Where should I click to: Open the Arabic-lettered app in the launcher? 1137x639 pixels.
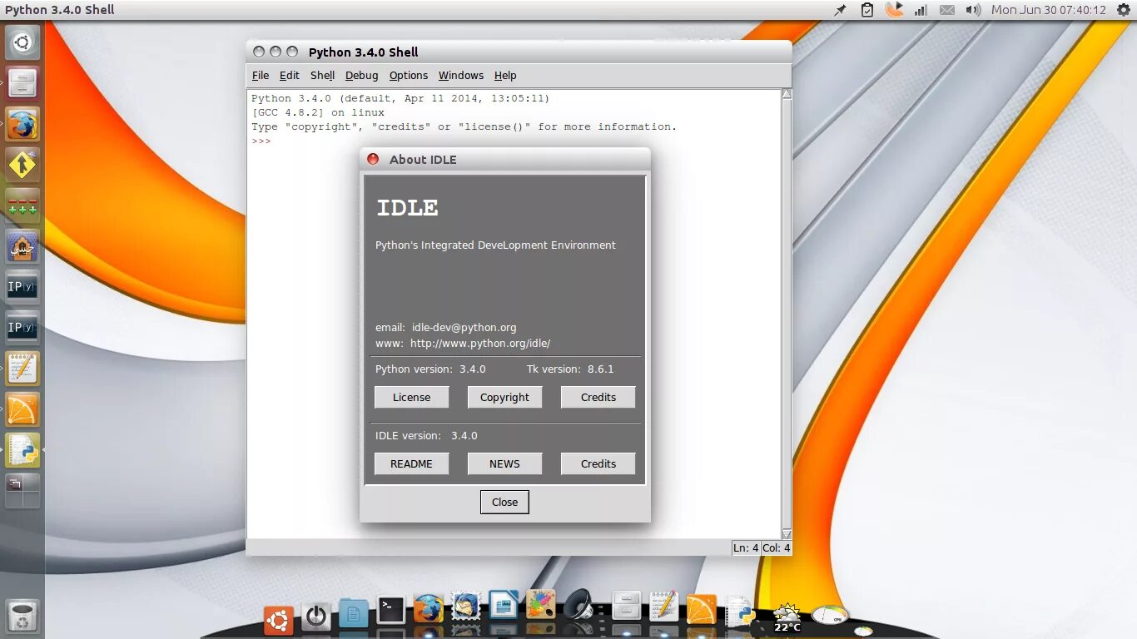pos(22,246)
